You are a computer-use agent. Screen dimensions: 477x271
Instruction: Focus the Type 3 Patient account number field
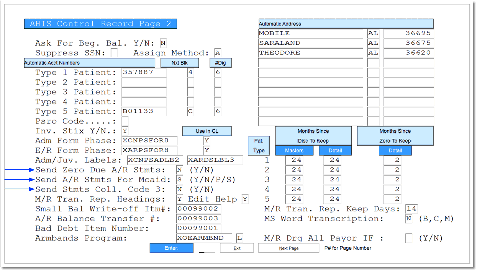point(144,92)
